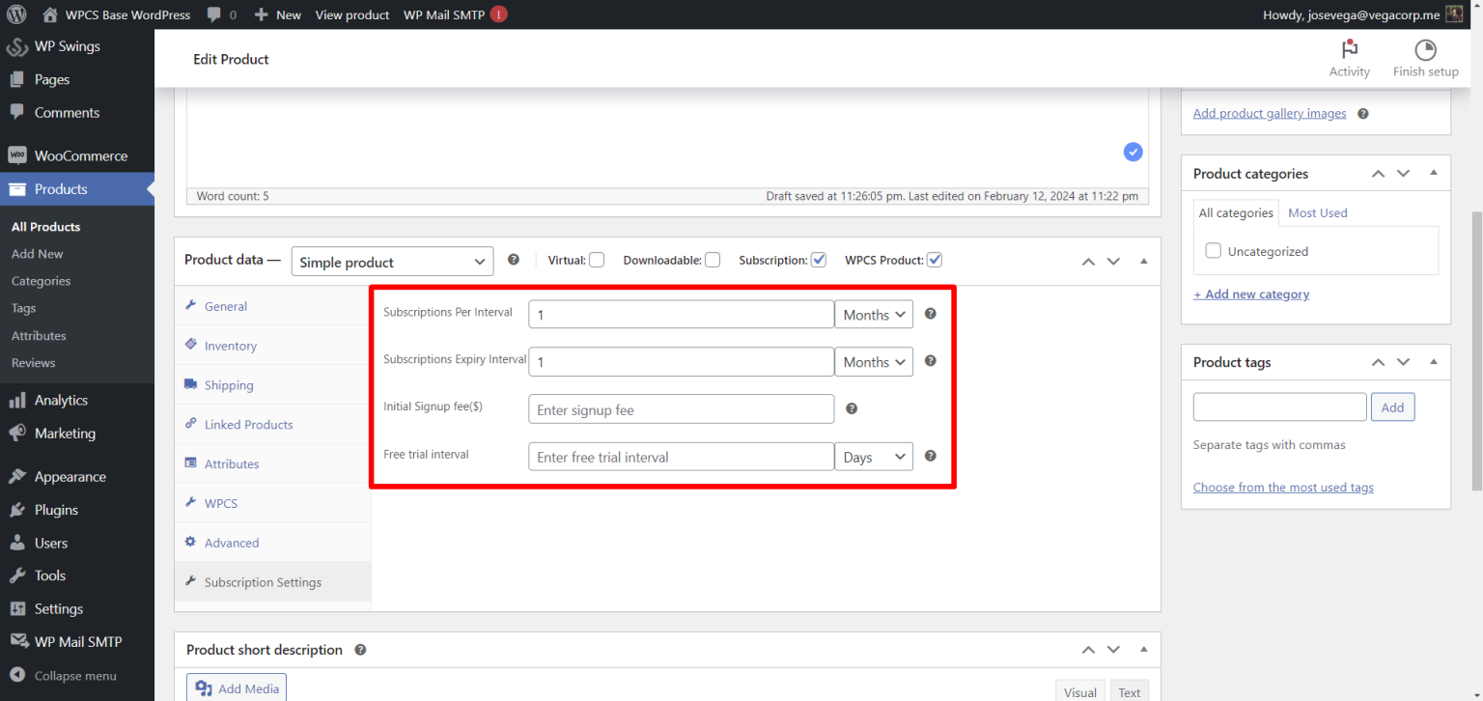The height and width of the screenshot is (701, 1483).
Task: Open the Subscription Settings tab
Action: [x=263, y=581]
